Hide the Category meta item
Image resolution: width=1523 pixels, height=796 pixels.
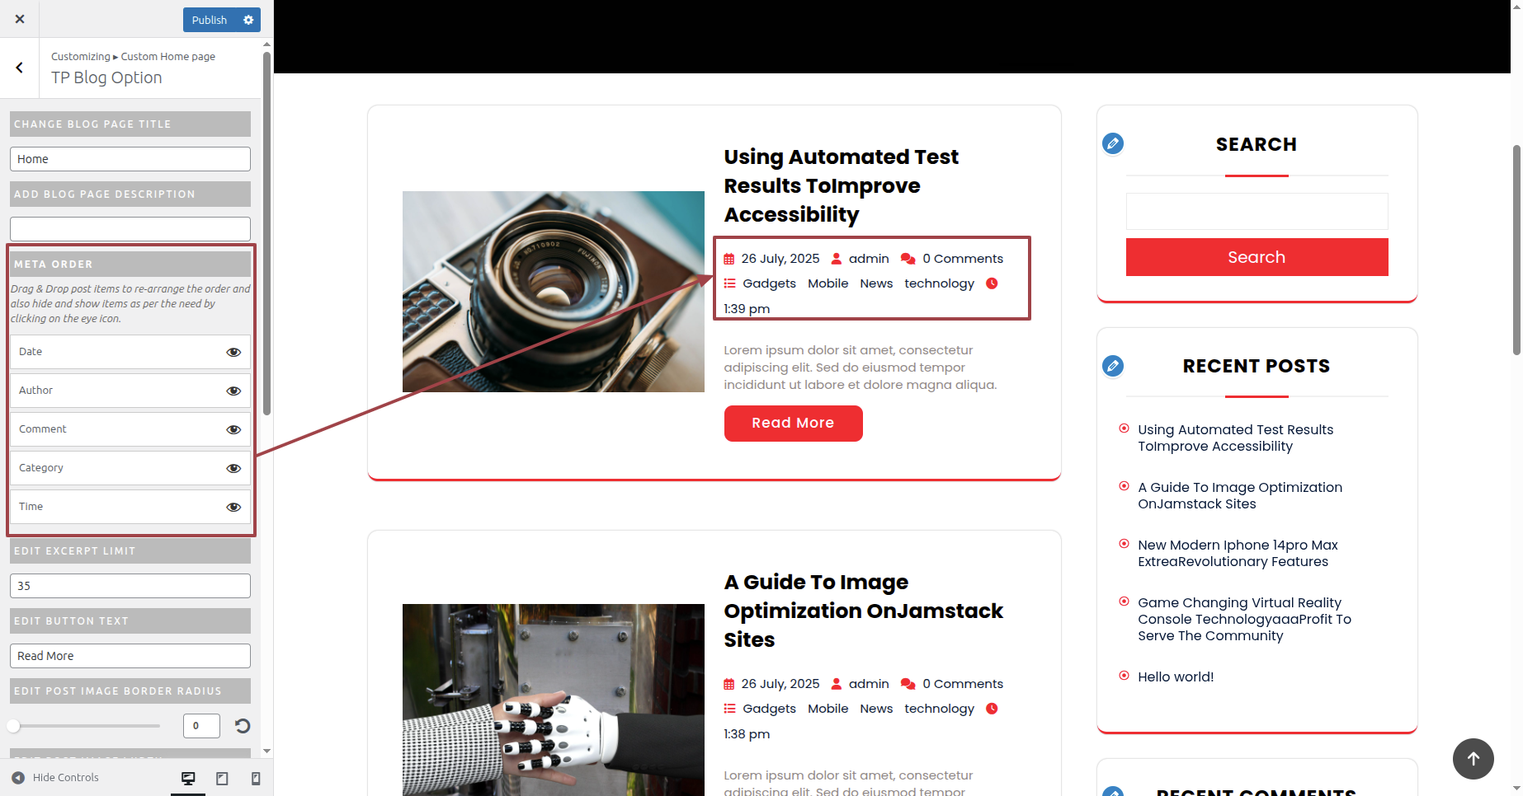point(233,468)
